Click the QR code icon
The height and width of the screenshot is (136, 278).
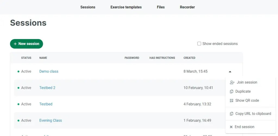[232, 101]
